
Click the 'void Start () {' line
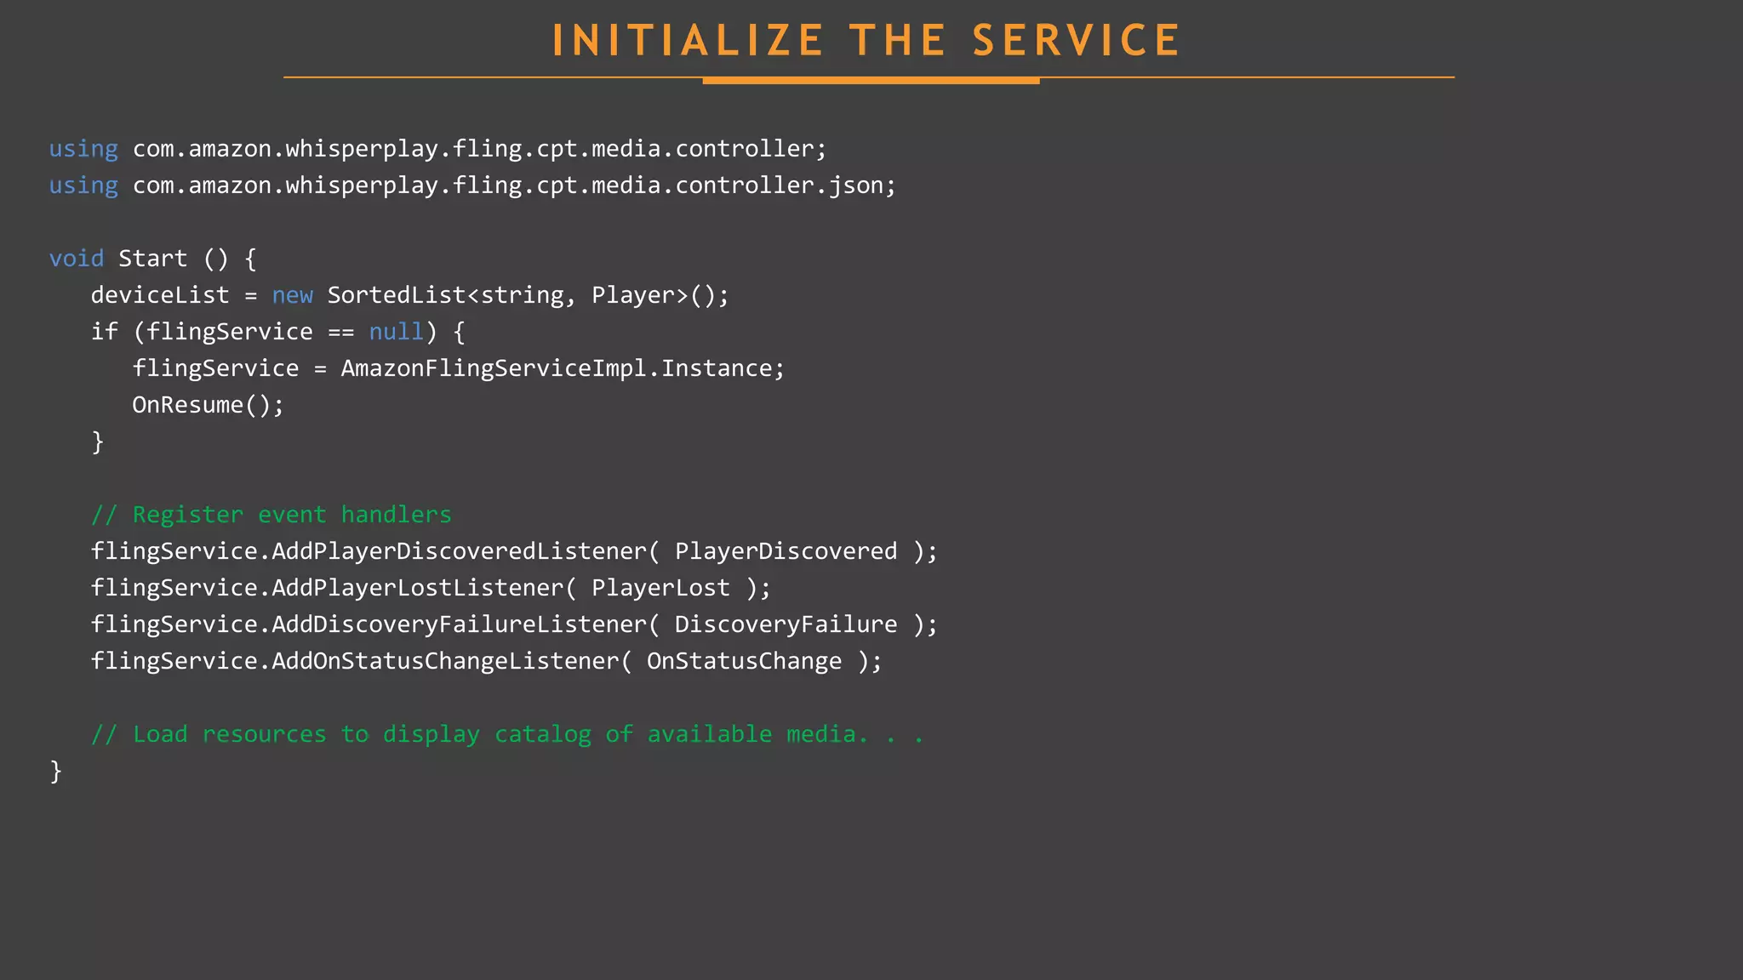[152, 259]
